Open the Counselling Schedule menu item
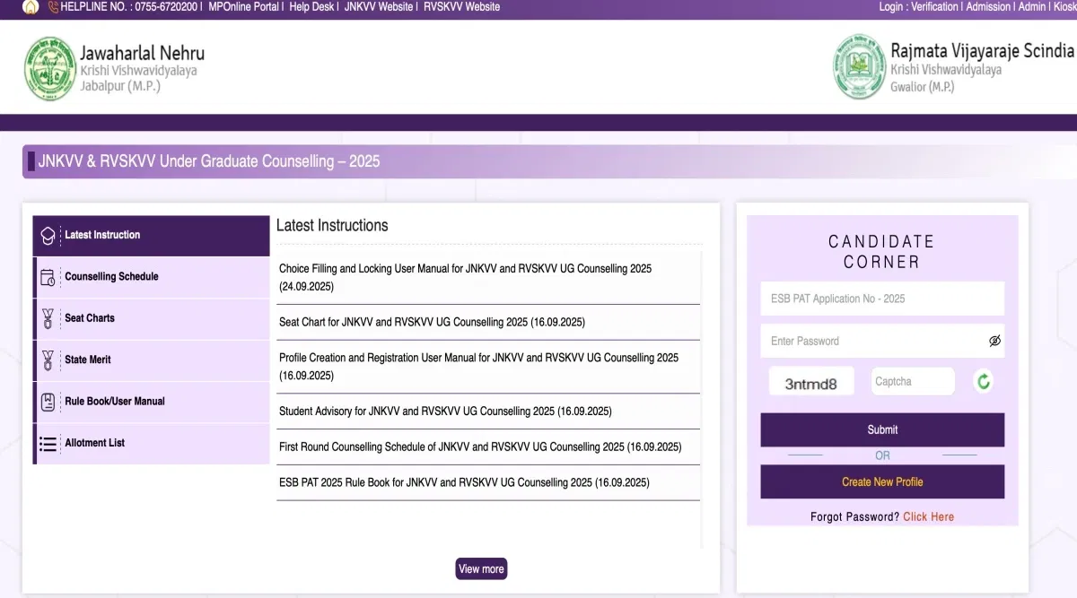 [152, 277]
